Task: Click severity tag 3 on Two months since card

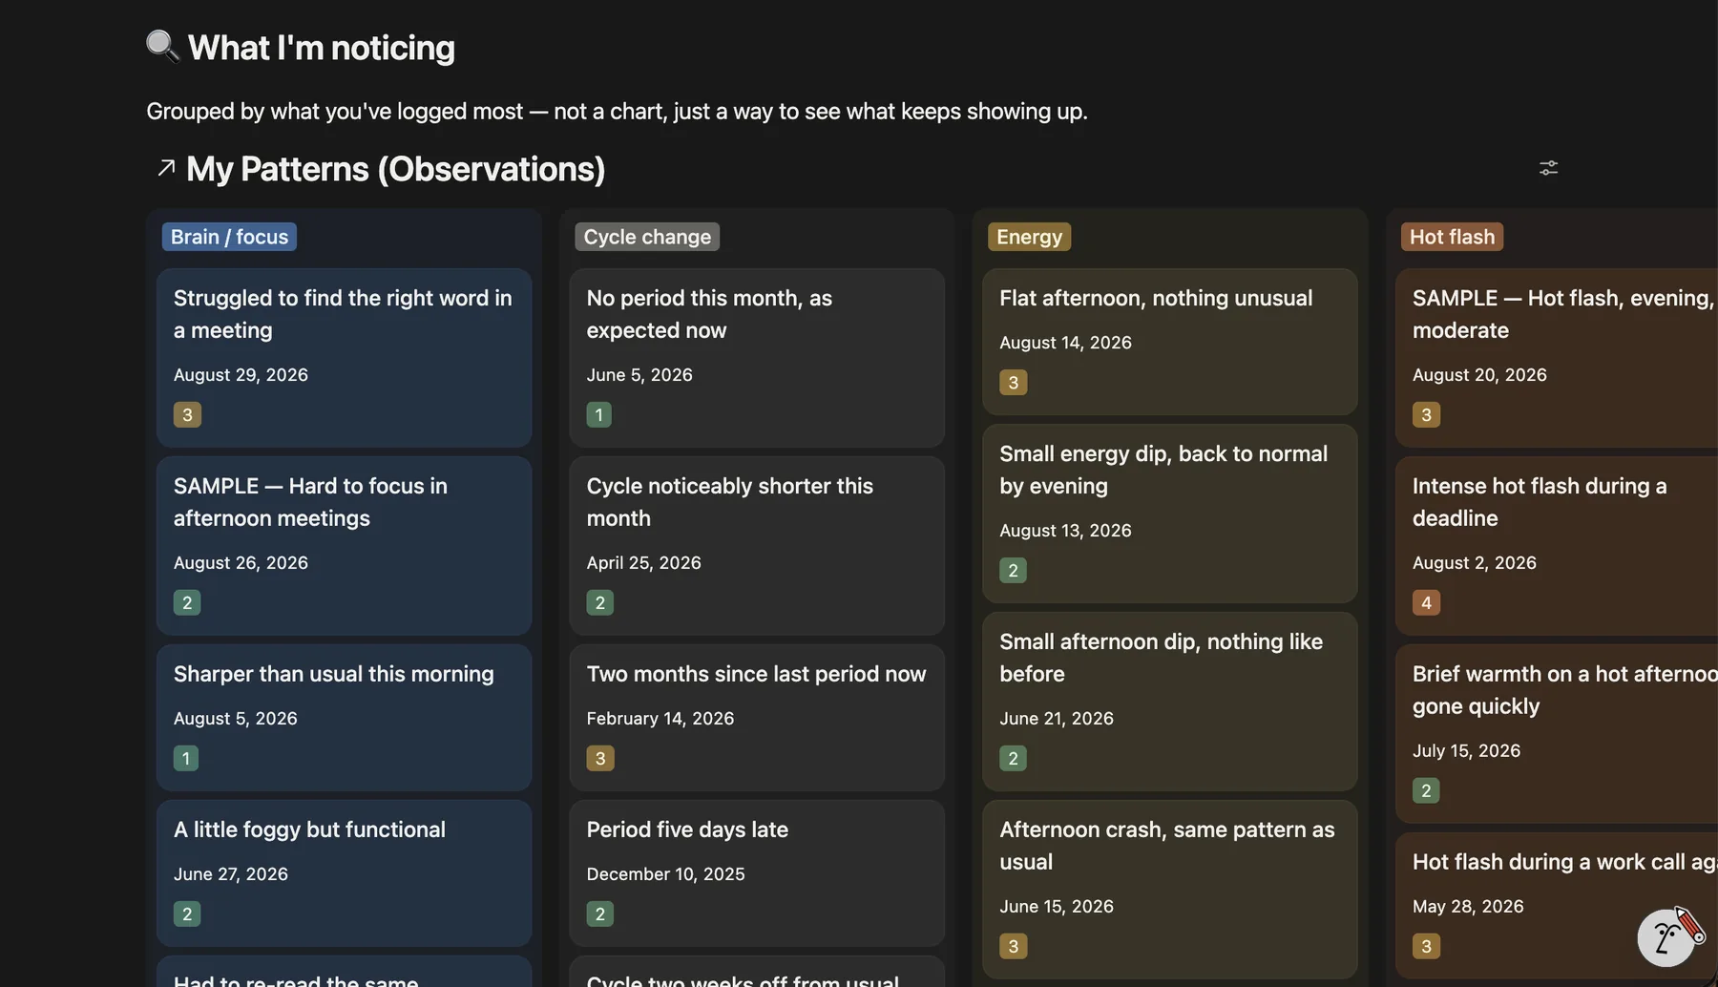Action: click(600, 759)
